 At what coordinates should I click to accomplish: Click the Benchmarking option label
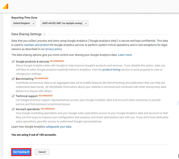[x=25, y=79]
